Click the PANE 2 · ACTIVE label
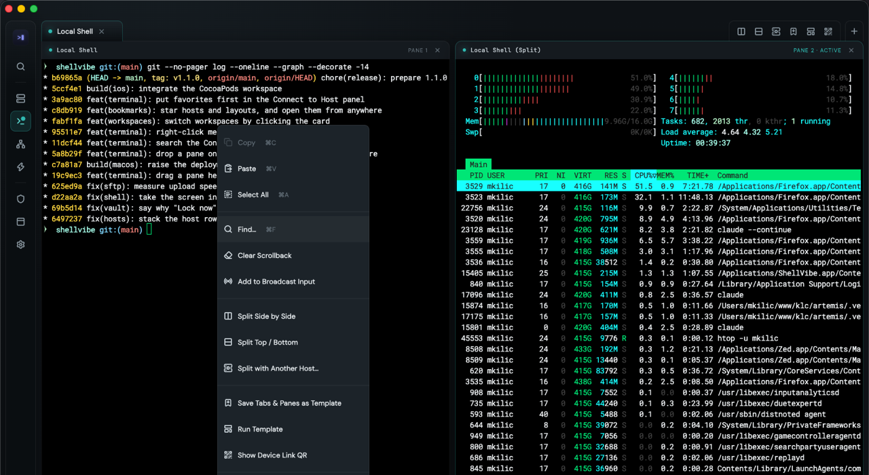Image resolution: width=869 pixels, height=475 pixels. tap(817, 50)
